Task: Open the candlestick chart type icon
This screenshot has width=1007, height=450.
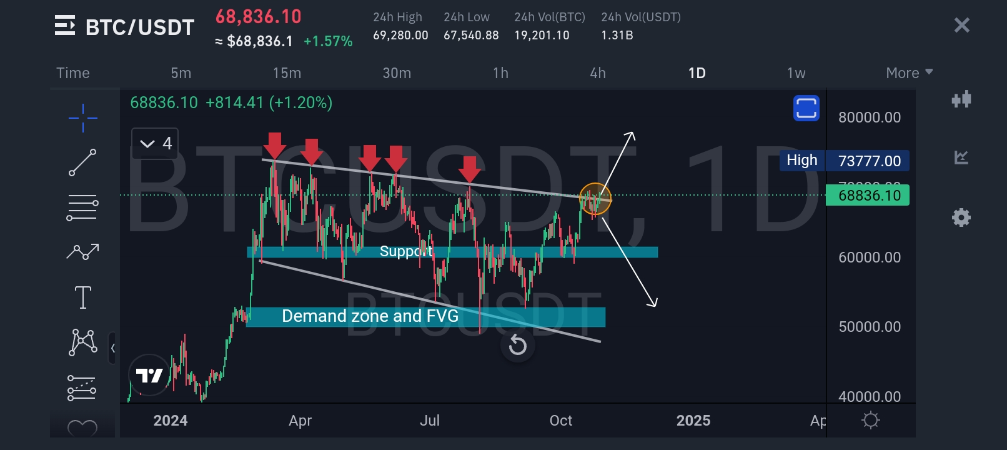Action: [x=961, y=99]
